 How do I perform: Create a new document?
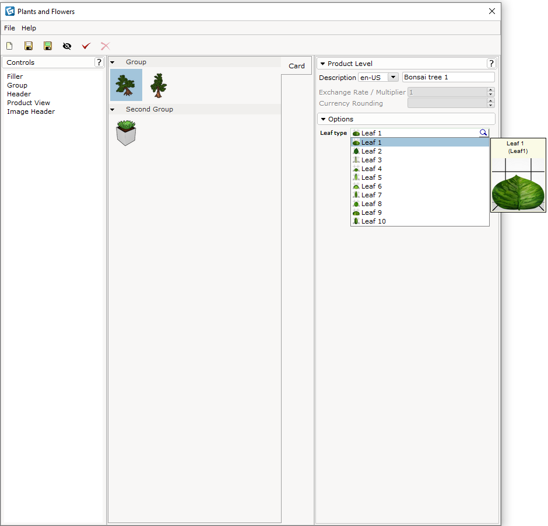point(9,46)
